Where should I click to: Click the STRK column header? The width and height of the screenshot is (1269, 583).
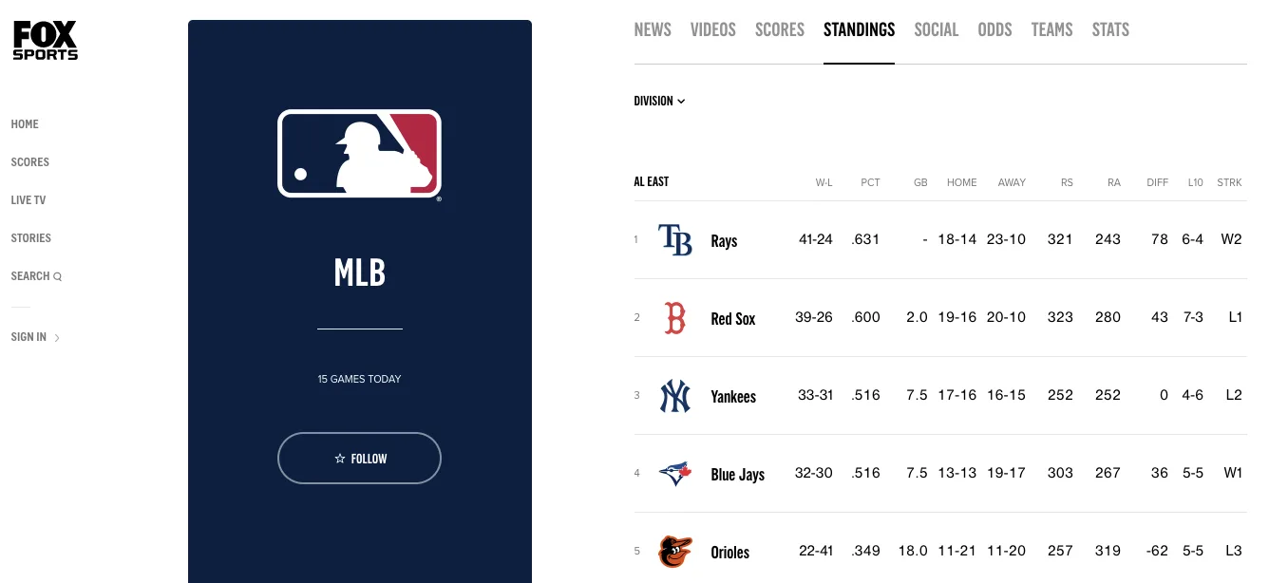(1229, 182)
